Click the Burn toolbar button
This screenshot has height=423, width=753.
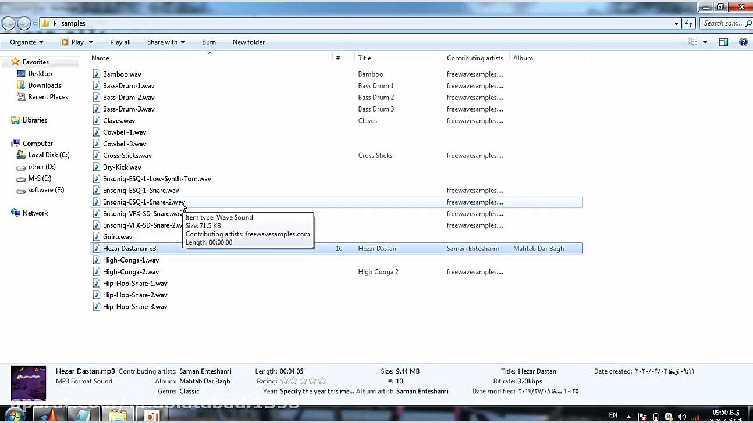click(209, 42)
